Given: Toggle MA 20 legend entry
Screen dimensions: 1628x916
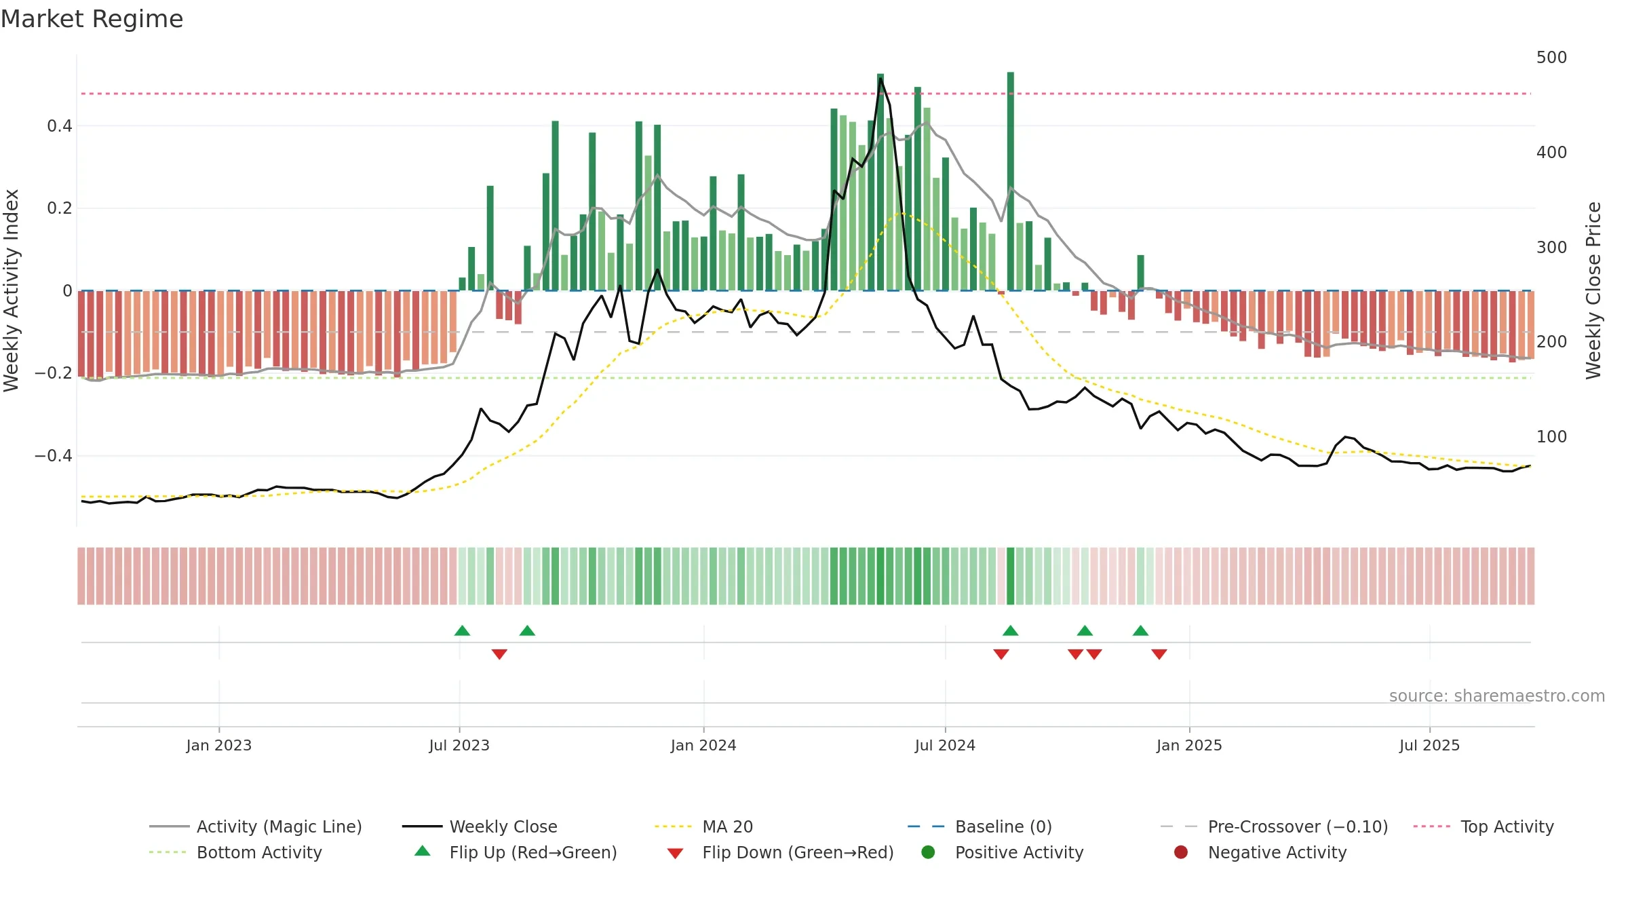Looking at the screenshot, I should pyautogui.click(x=703, y=826).
